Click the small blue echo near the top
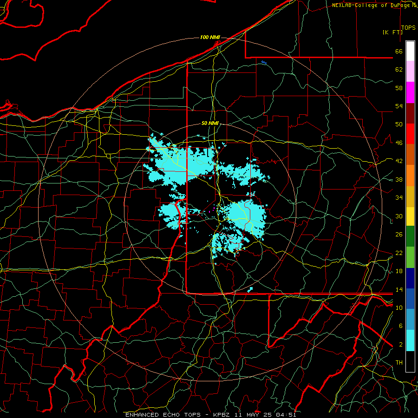Image resolution: width=418 pixels, height=418 pixels. click(x=264, y=62)
